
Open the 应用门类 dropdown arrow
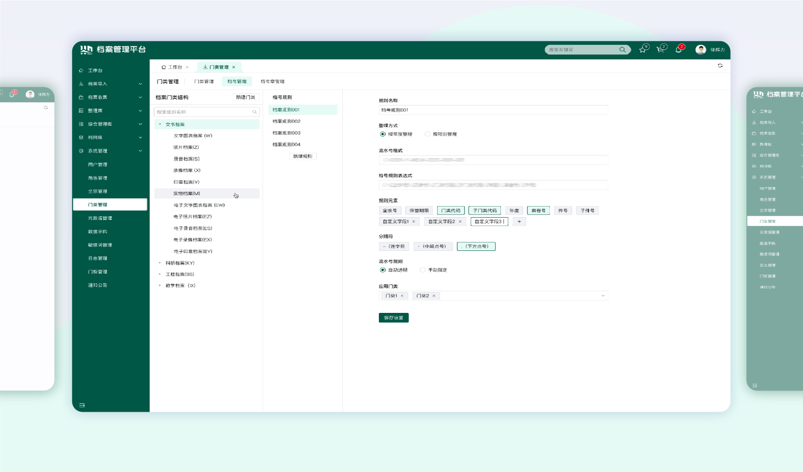(x=603, y=296)
